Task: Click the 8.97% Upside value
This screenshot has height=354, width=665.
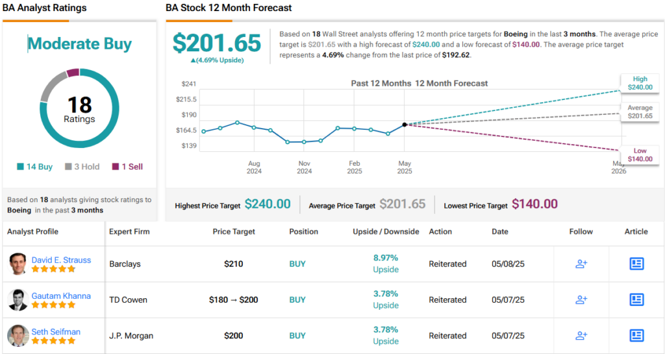Action: pyautogui.click(x=386, y=263)
